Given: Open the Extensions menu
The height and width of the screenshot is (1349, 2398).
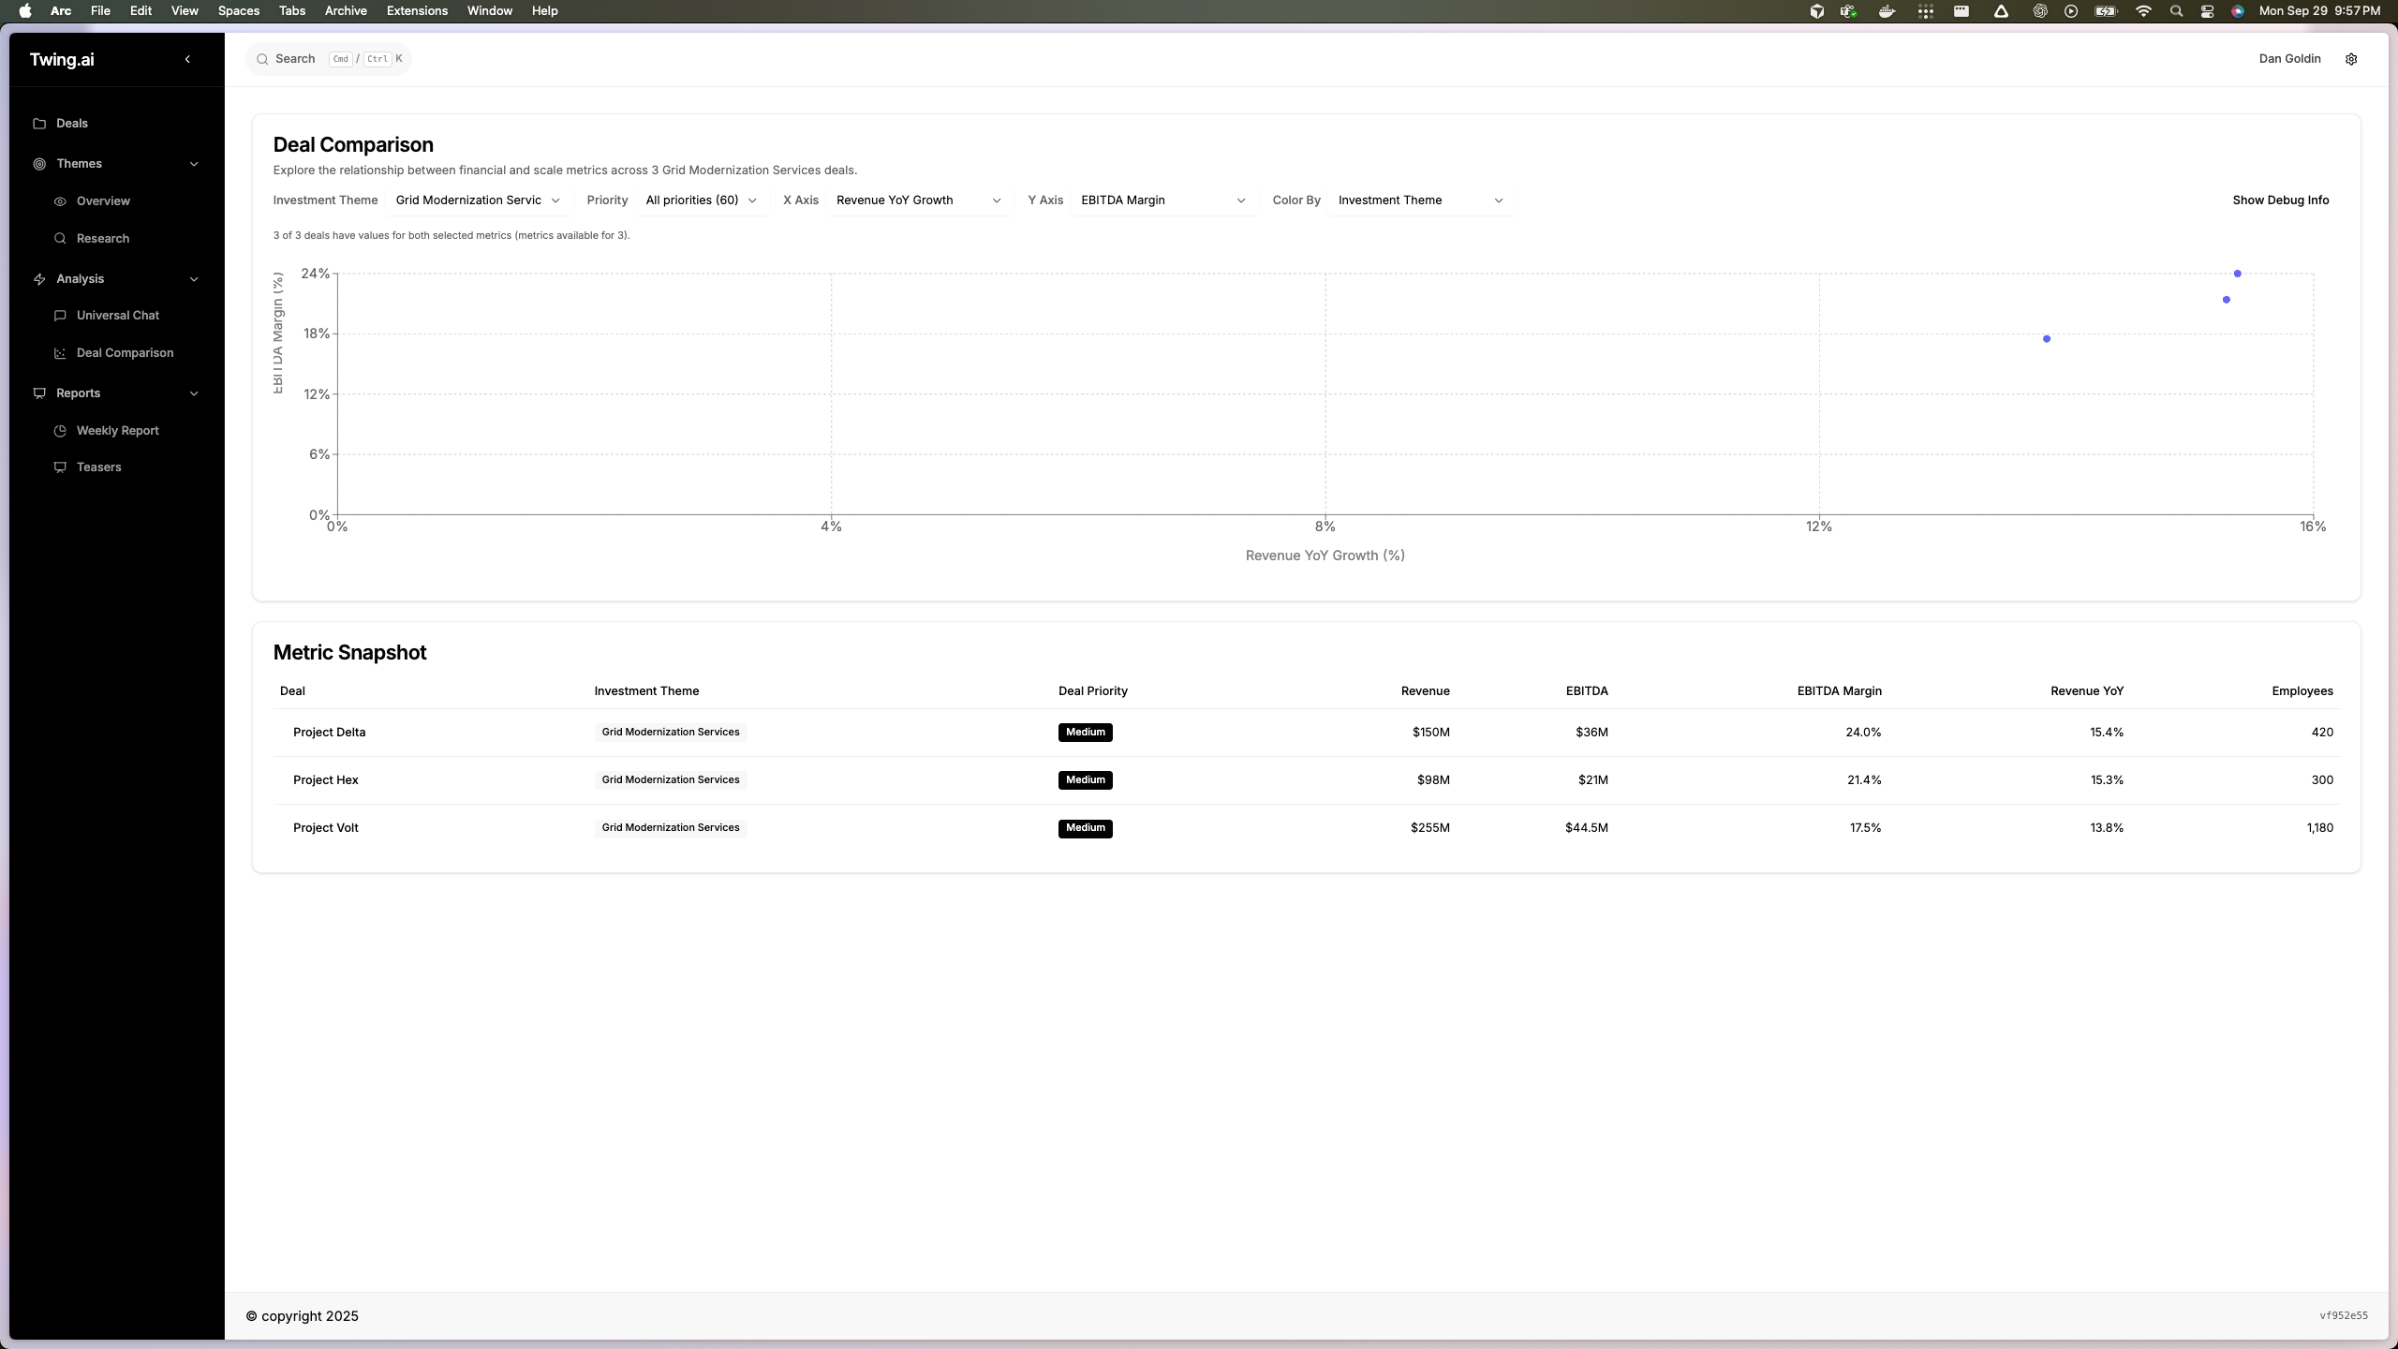Looking at the screenshot, I should [x=416, y=10].
